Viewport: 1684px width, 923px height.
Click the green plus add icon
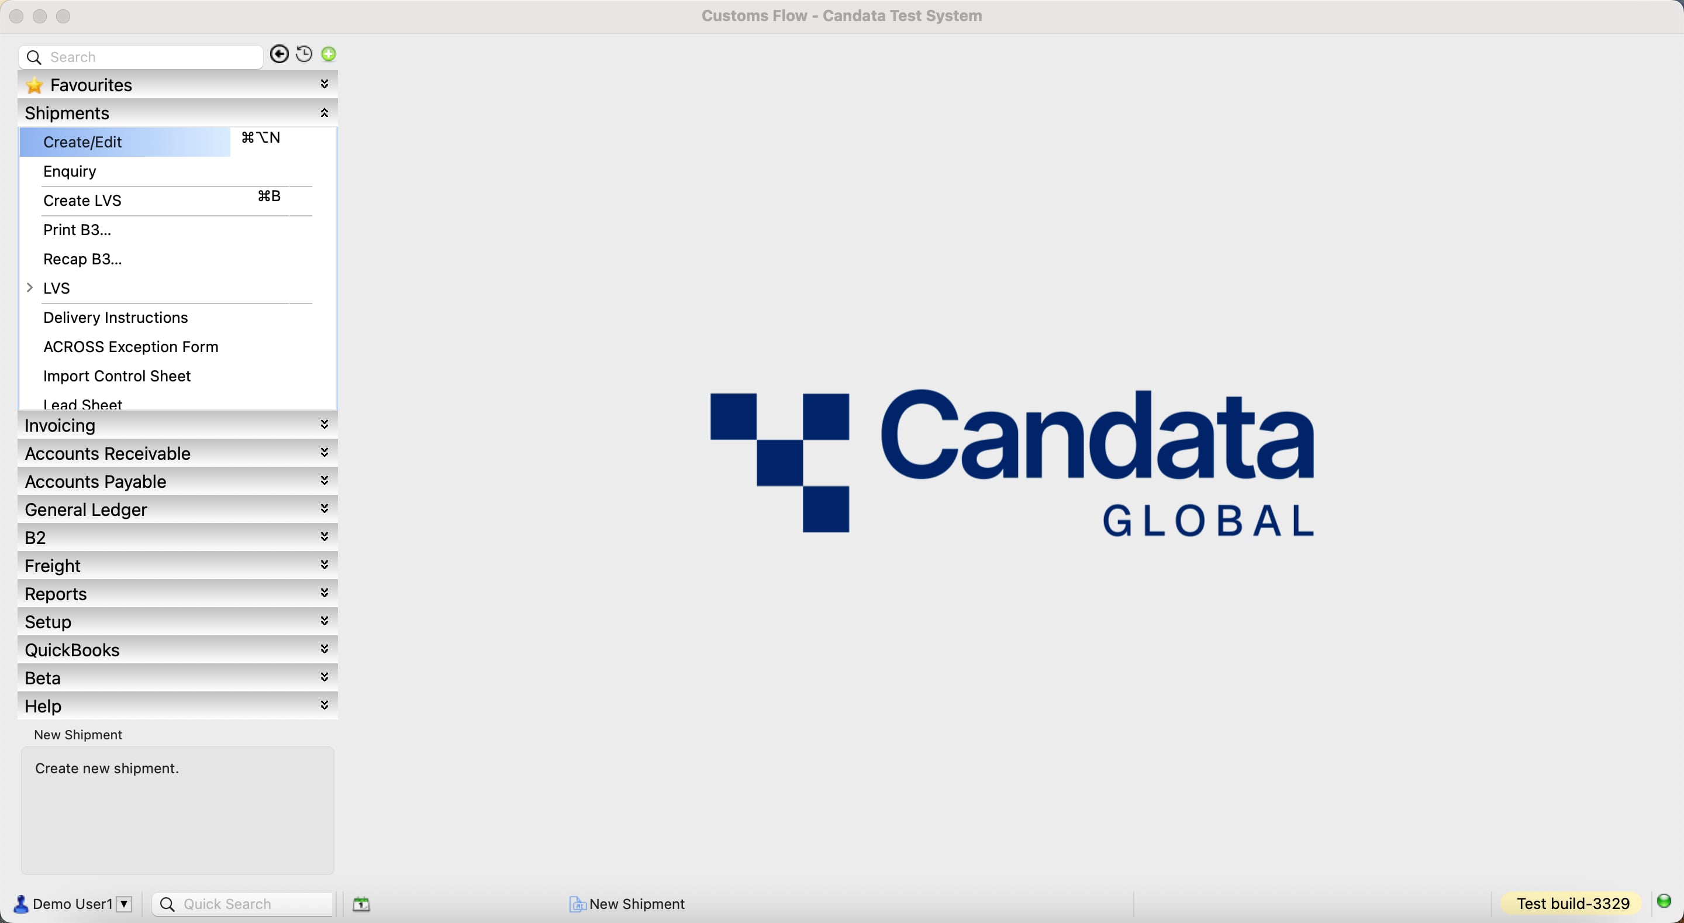[x=329, y=54]
